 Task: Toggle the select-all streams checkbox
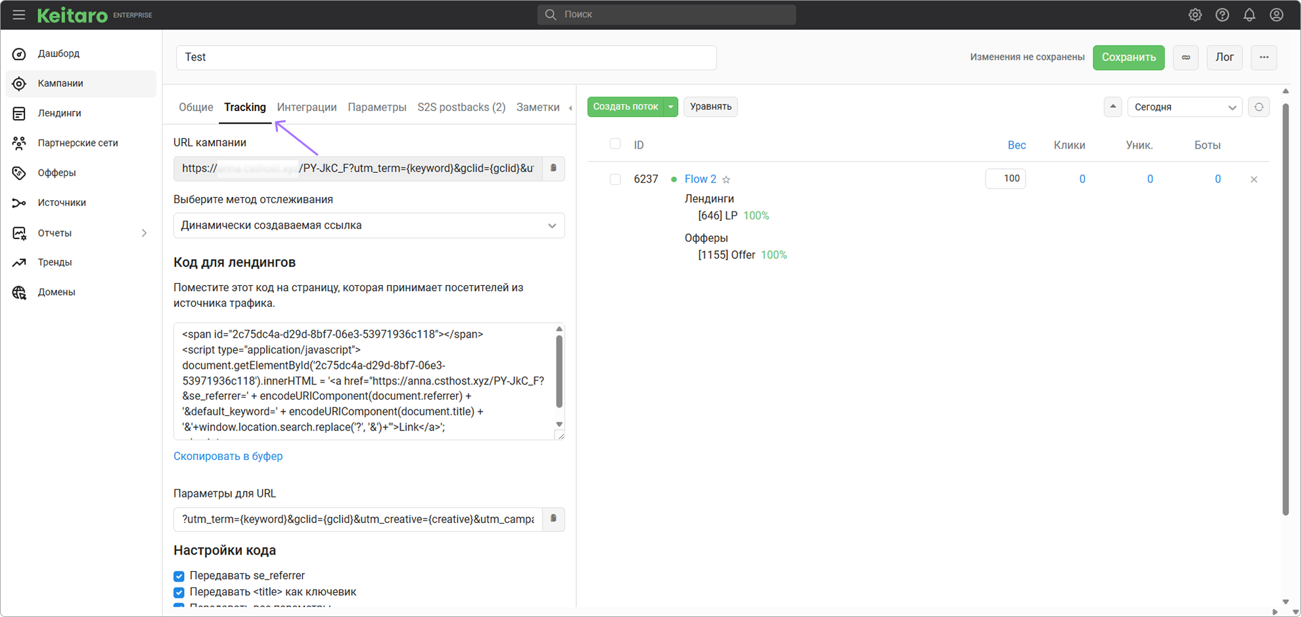[615, 144]
